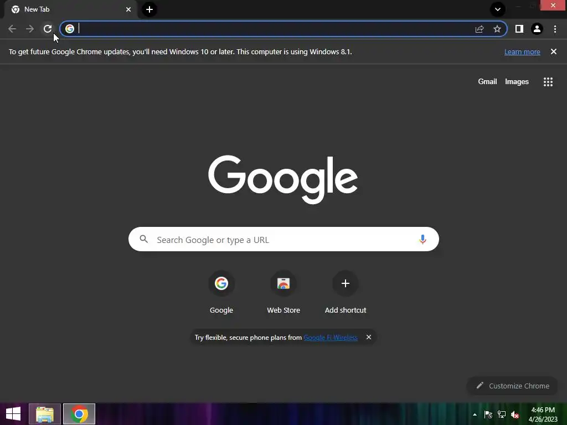Open the clock showing 4:46 PM
Image resolution: width=567 pixels, height=425 pixels.
coord(543,414)
